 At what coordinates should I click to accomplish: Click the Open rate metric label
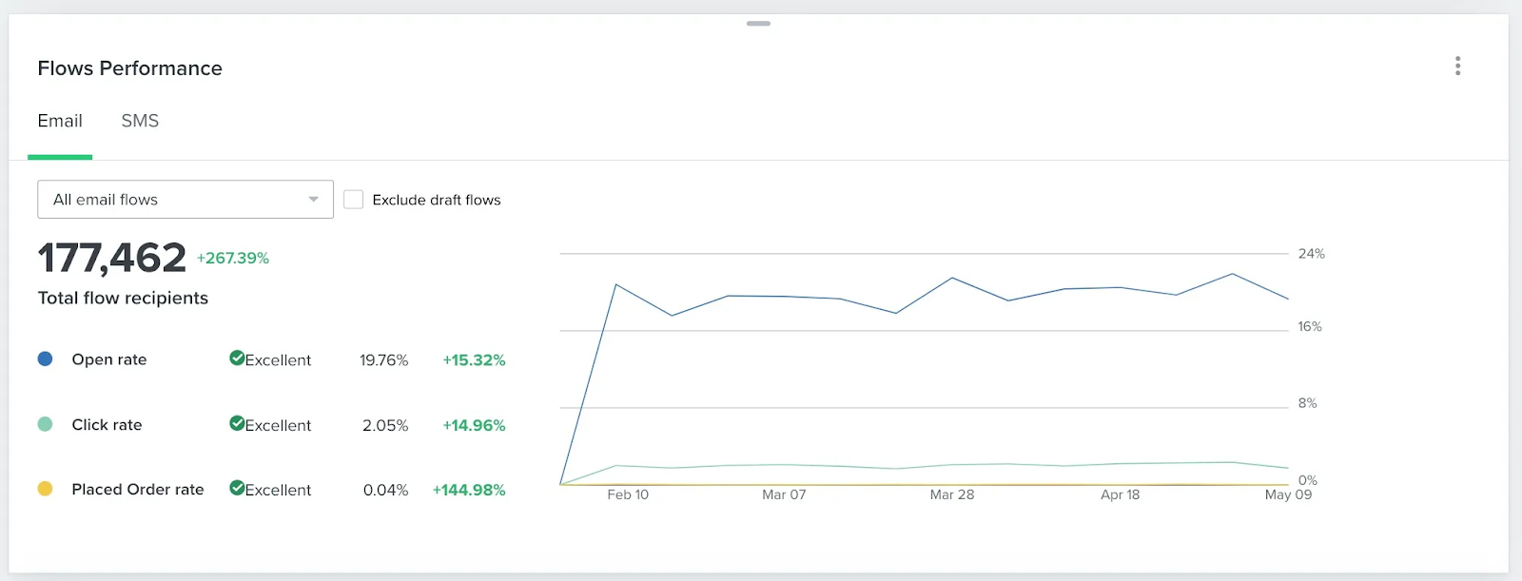point(109,359)
